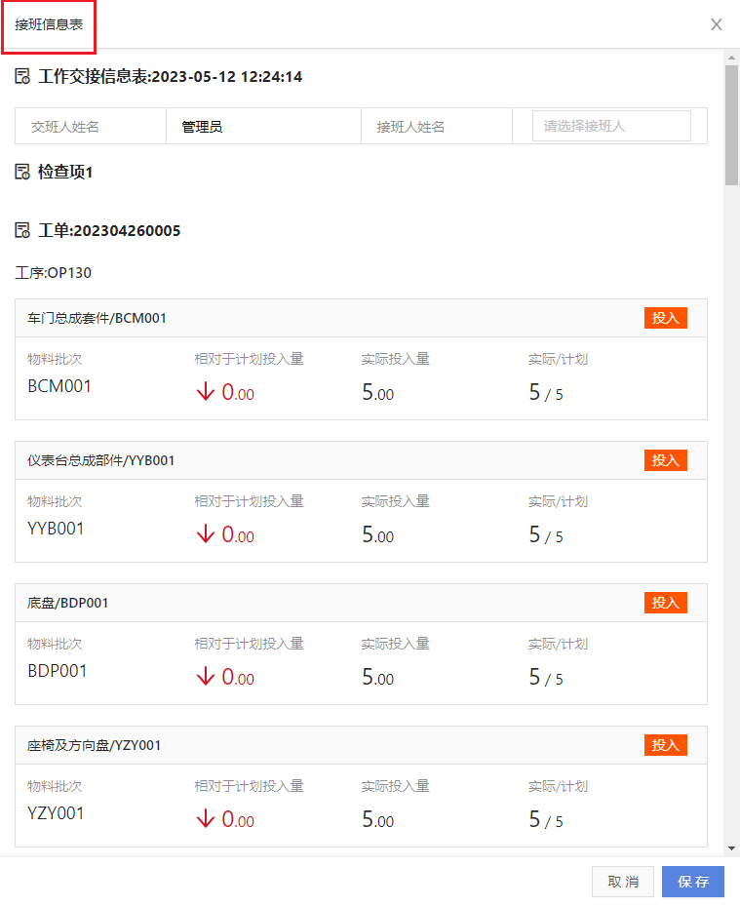740x906 pixels.
Task: Click 投入 for 车门总成套件/BCM001
Action: [x=666, y=318]
